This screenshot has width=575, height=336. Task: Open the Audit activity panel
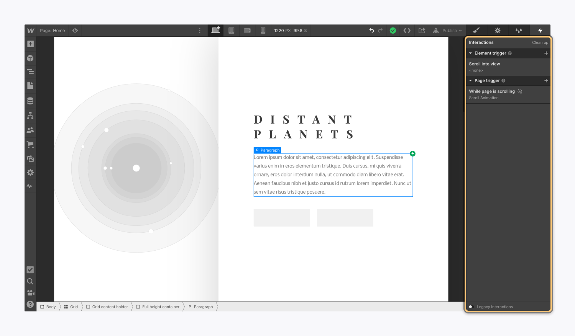(x=30, y=186)
